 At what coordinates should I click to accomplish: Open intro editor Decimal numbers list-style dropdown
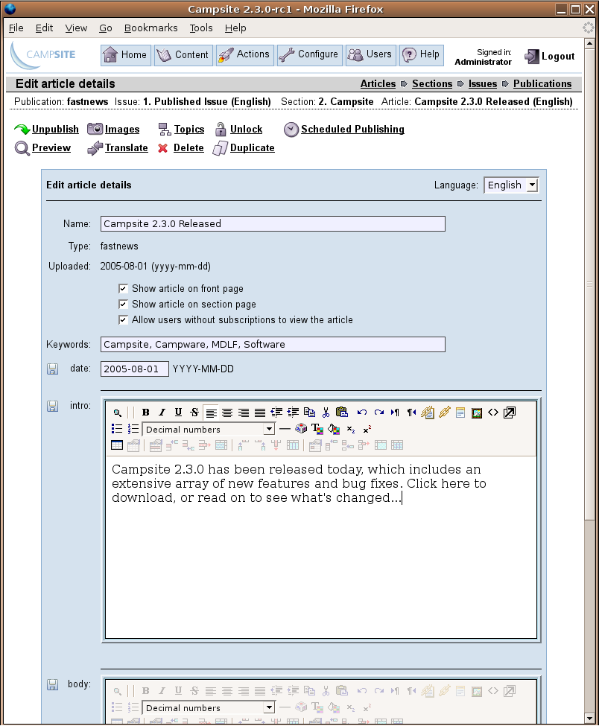click(209, 429)
